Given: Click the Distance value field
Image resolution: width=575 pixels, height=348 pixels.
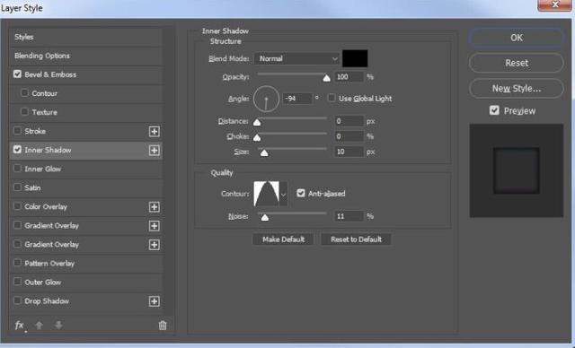Looking at the screenshot, I should [x=349, y=121].
